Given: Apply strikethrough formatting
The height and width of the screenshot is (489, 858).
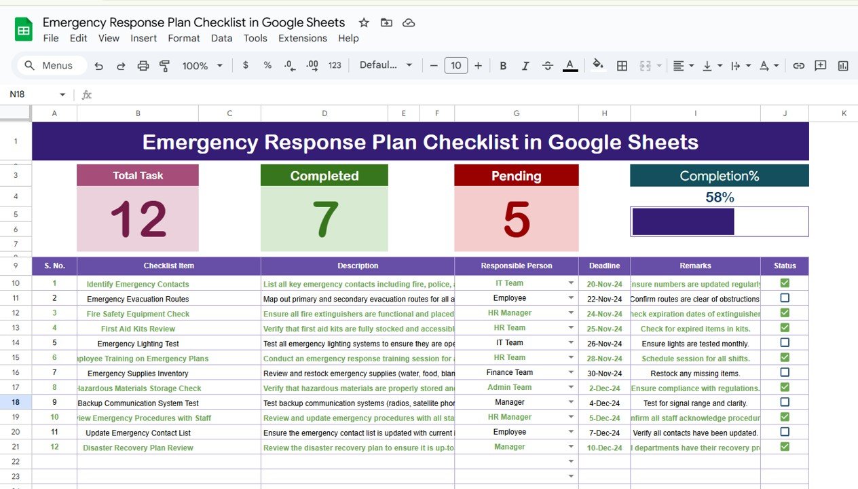Looking at the screenshot, I should [x=548, y=65].
